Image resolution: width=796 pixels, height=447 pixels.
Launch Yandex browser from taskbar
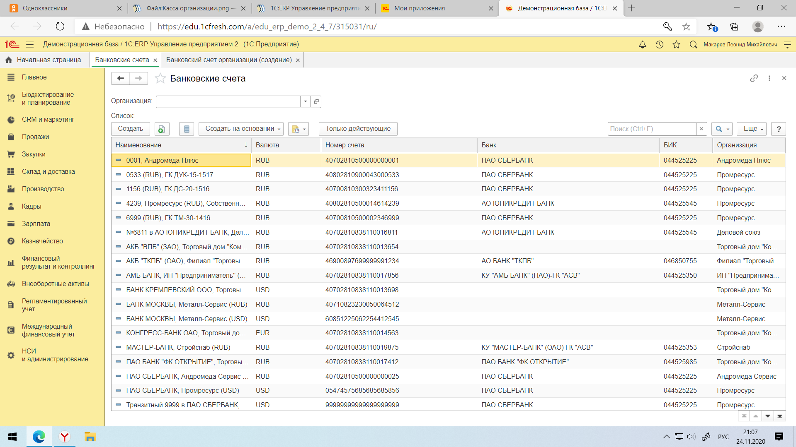click(65, 437)
